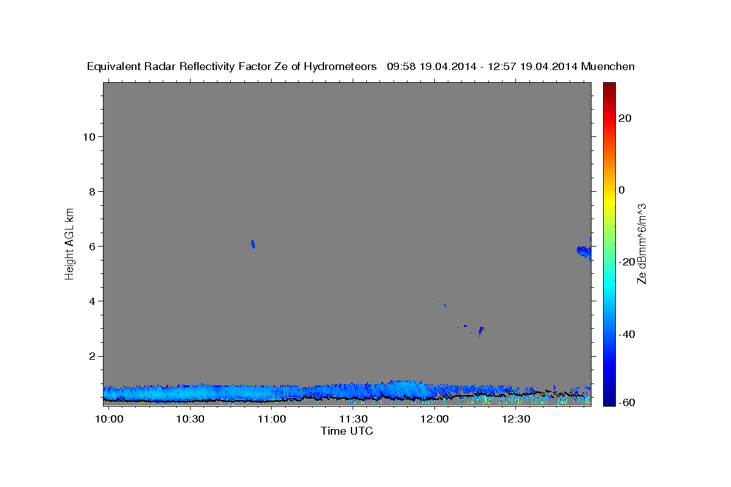This screenshot has height=487, width=731.
Task: Click the '11:00' time tick label
Action: (x=272, y=419)
